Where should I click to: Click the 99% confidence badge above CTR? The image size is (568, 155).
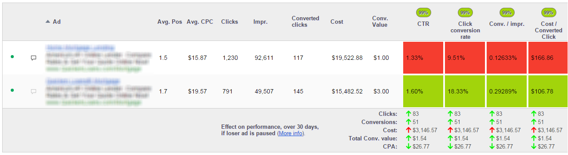click(423, 12)
